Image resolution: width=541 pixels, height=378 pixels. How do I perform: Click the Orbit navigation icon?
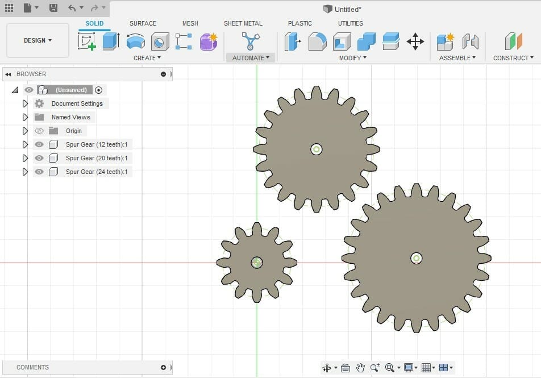(x=327, y=368)
